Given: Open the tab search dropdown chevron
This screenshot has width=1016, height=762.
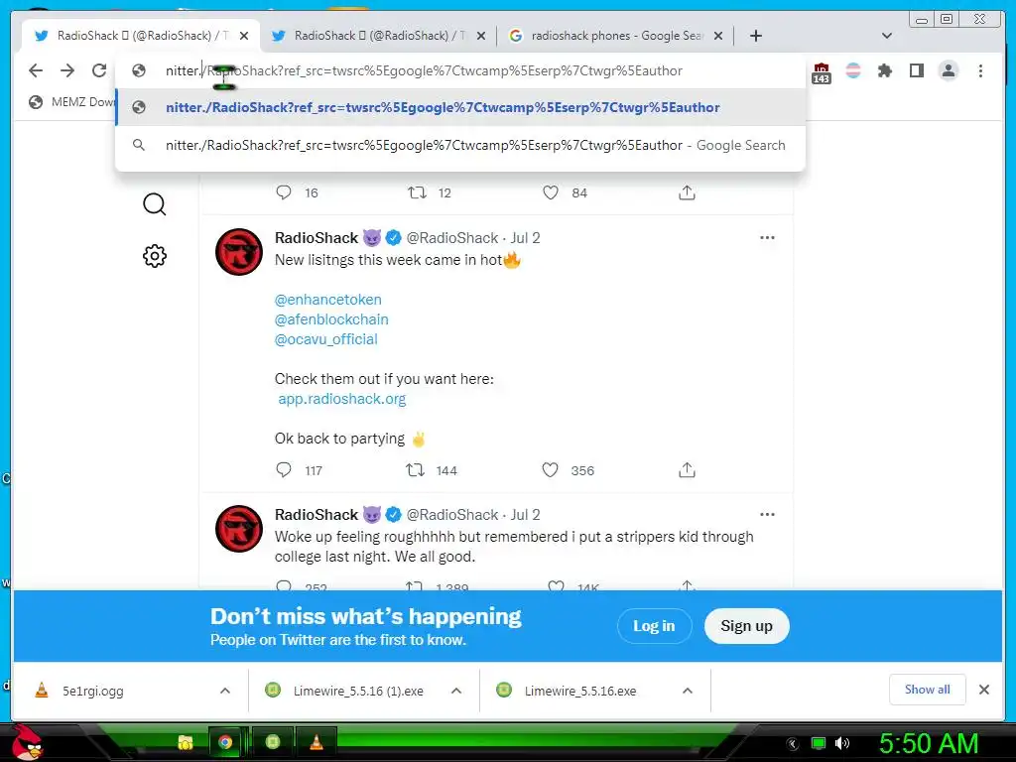Looking at the screenshot, I should pos(887,36).
